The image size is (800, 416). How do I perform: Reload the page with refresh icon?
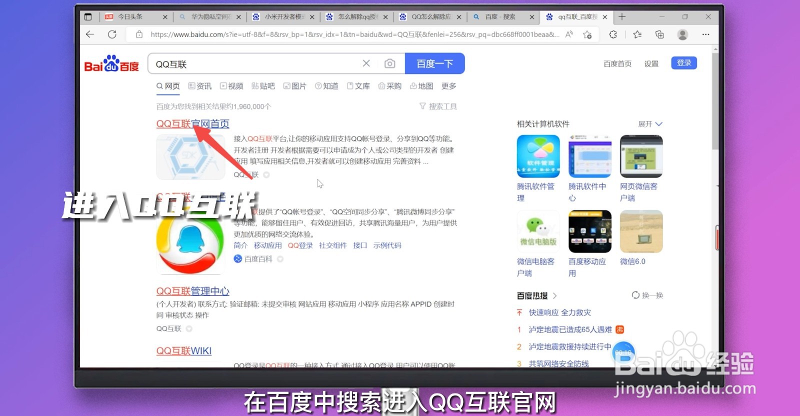112,34
